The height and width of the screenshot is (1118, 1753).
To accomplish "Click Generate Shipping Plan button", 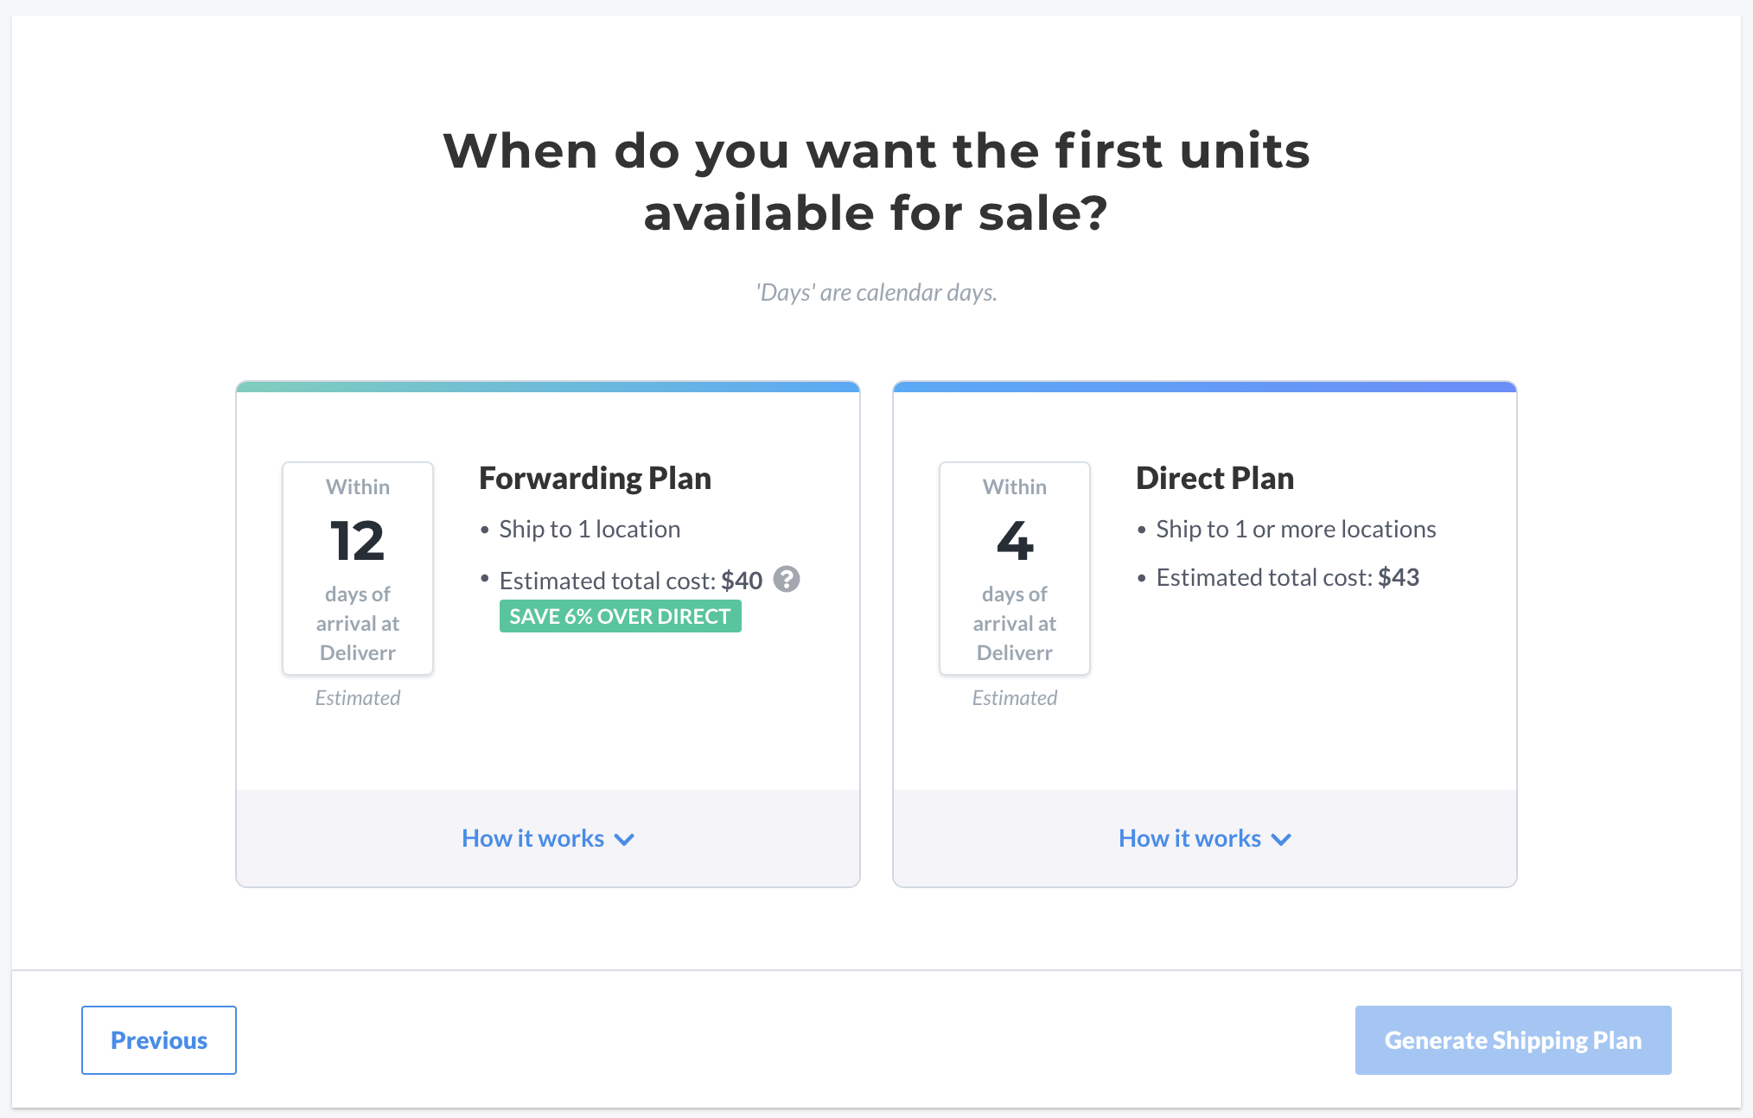I will (1513, 1040).
